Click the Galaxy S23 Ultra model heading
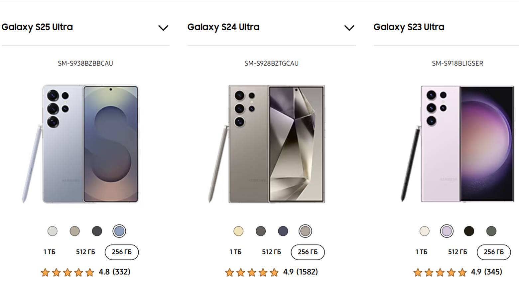This screenshot has height=292, width=519. pos(409,27)
